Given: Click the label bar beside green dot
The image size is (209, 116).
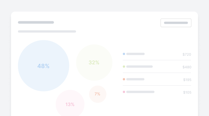Looking at the screenshot, I should 139,67.
